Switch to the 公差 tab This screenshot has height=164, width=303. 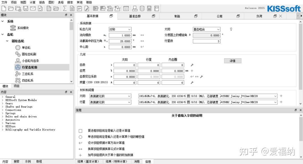[x=219, y=16]
